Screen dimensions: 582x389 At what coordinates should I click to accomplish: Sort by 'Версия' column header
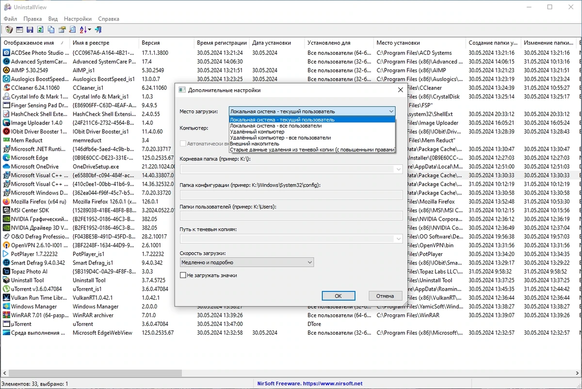[x=167, y=43]
